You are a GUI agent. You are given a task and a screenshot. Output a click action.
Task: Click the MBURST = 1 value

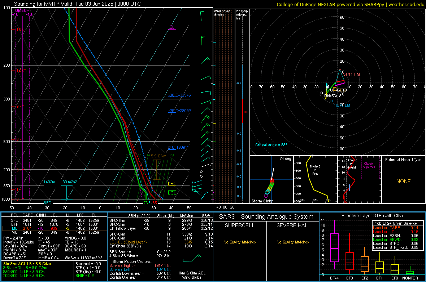[75, 250]
